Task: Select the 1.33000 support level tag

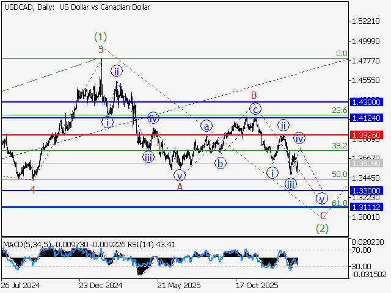Action: pyautogui.click(x=367, y=190)
